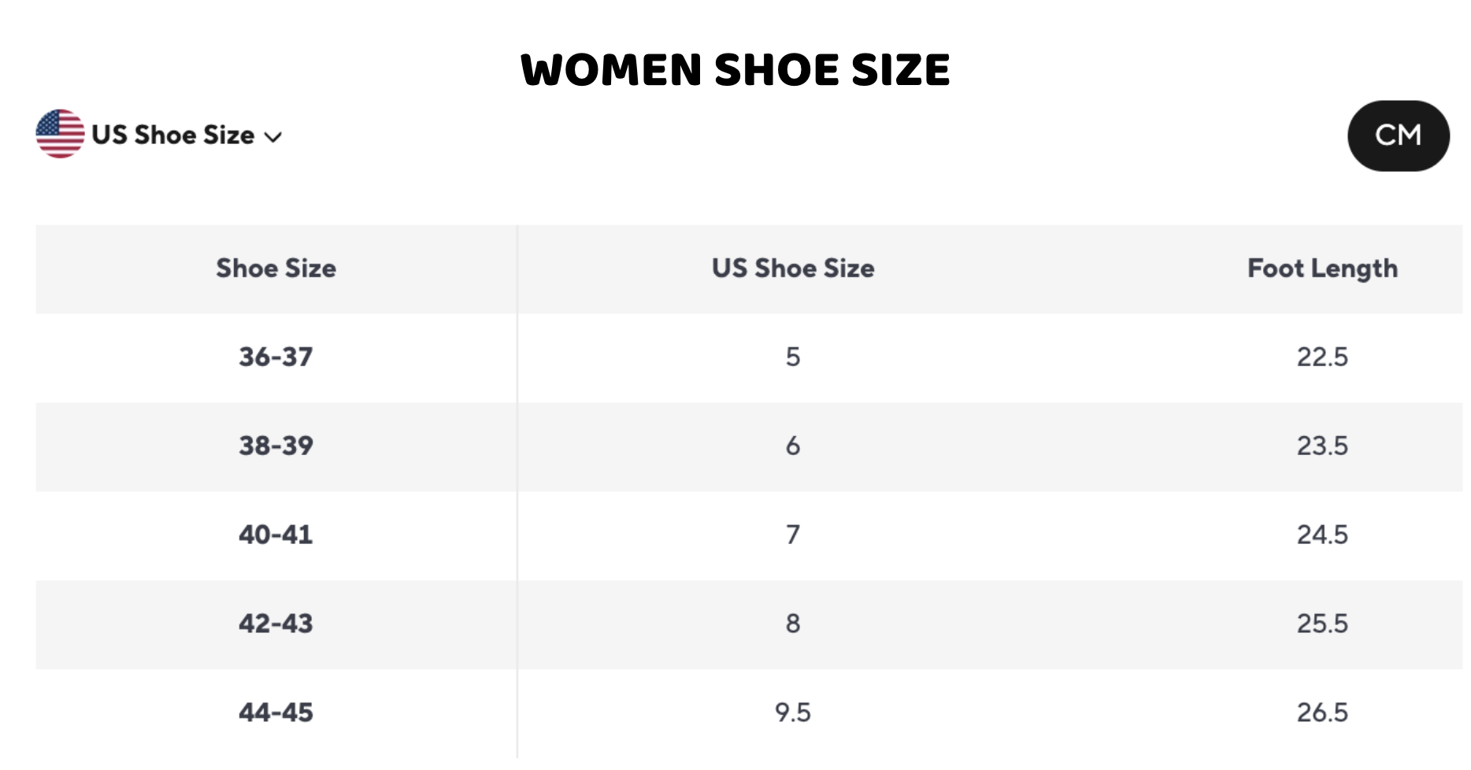This screenshot has width=1471, height=770.
Task: Select the 44-45 shoe size row
Action: click(x=276, y=713)
